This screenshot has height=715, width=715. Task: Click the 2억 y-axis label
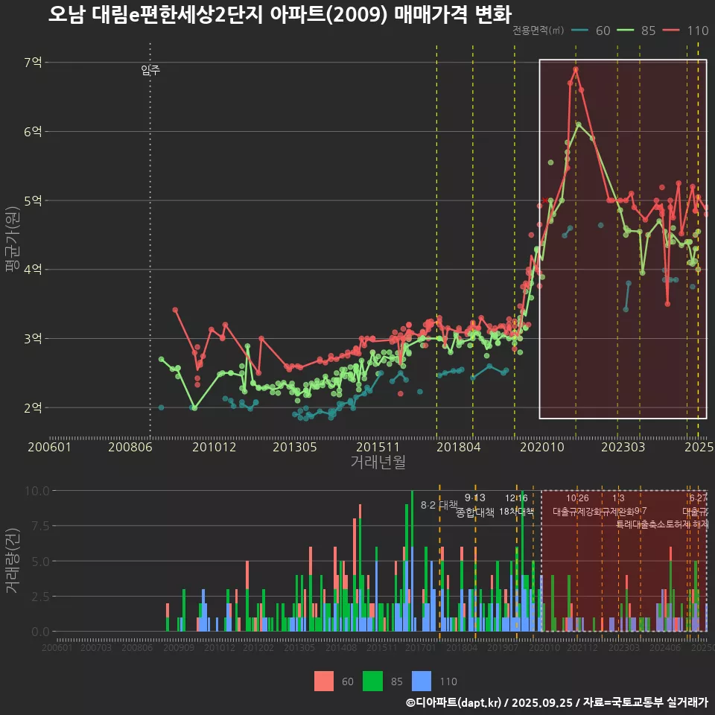coord(33,408)
